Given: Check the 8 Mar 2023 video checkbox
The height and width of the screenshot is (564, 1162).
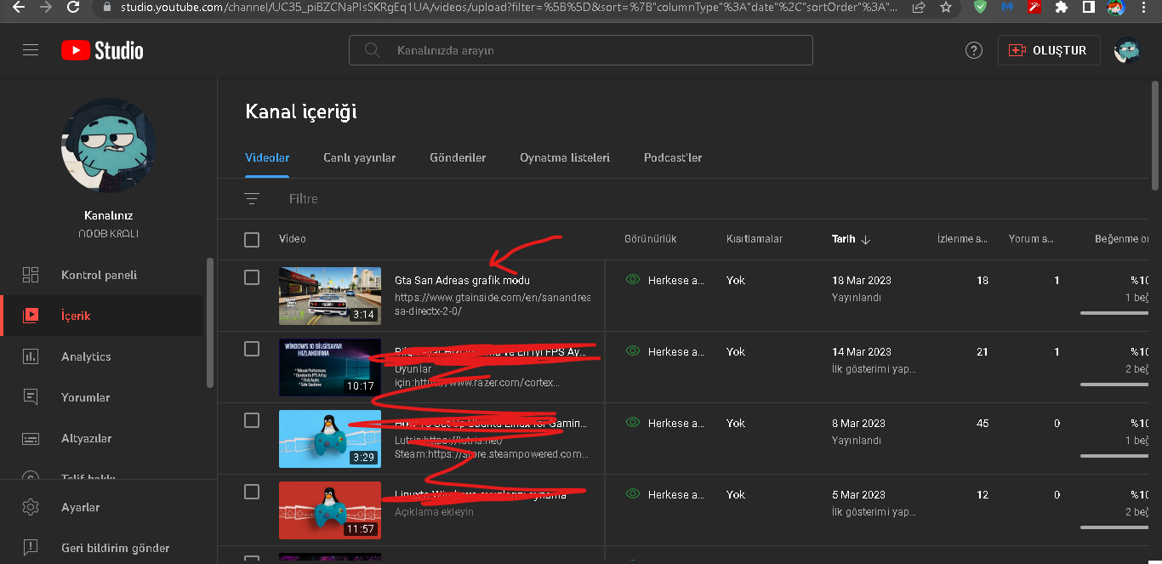Looking at the screenshot, I should 252,420.
